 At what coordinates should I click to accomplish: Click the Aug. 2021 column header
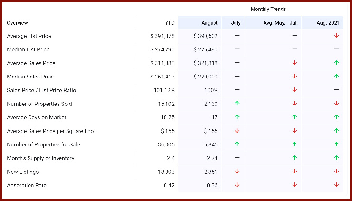pyautogui.click(x=328, y=23)
